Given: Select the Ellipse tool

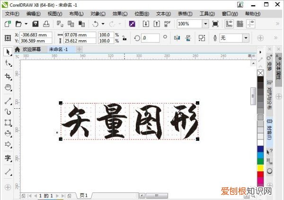Looking at the screenshot, I should (8, 133).
